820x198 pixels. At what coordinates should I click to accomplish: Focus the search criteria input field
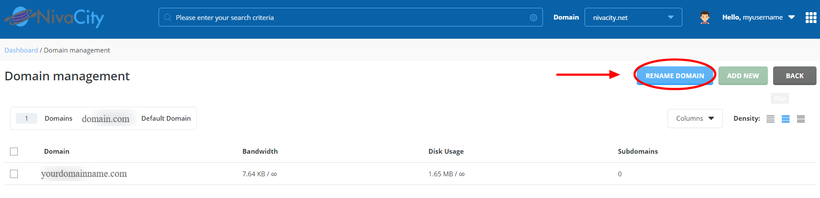(x=350, y=17)
